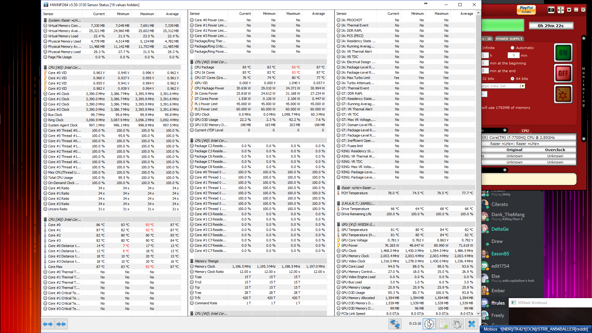Select the 64 bits radio option
This screenshot has width=592, height=333.
click(x=512, y=79)
